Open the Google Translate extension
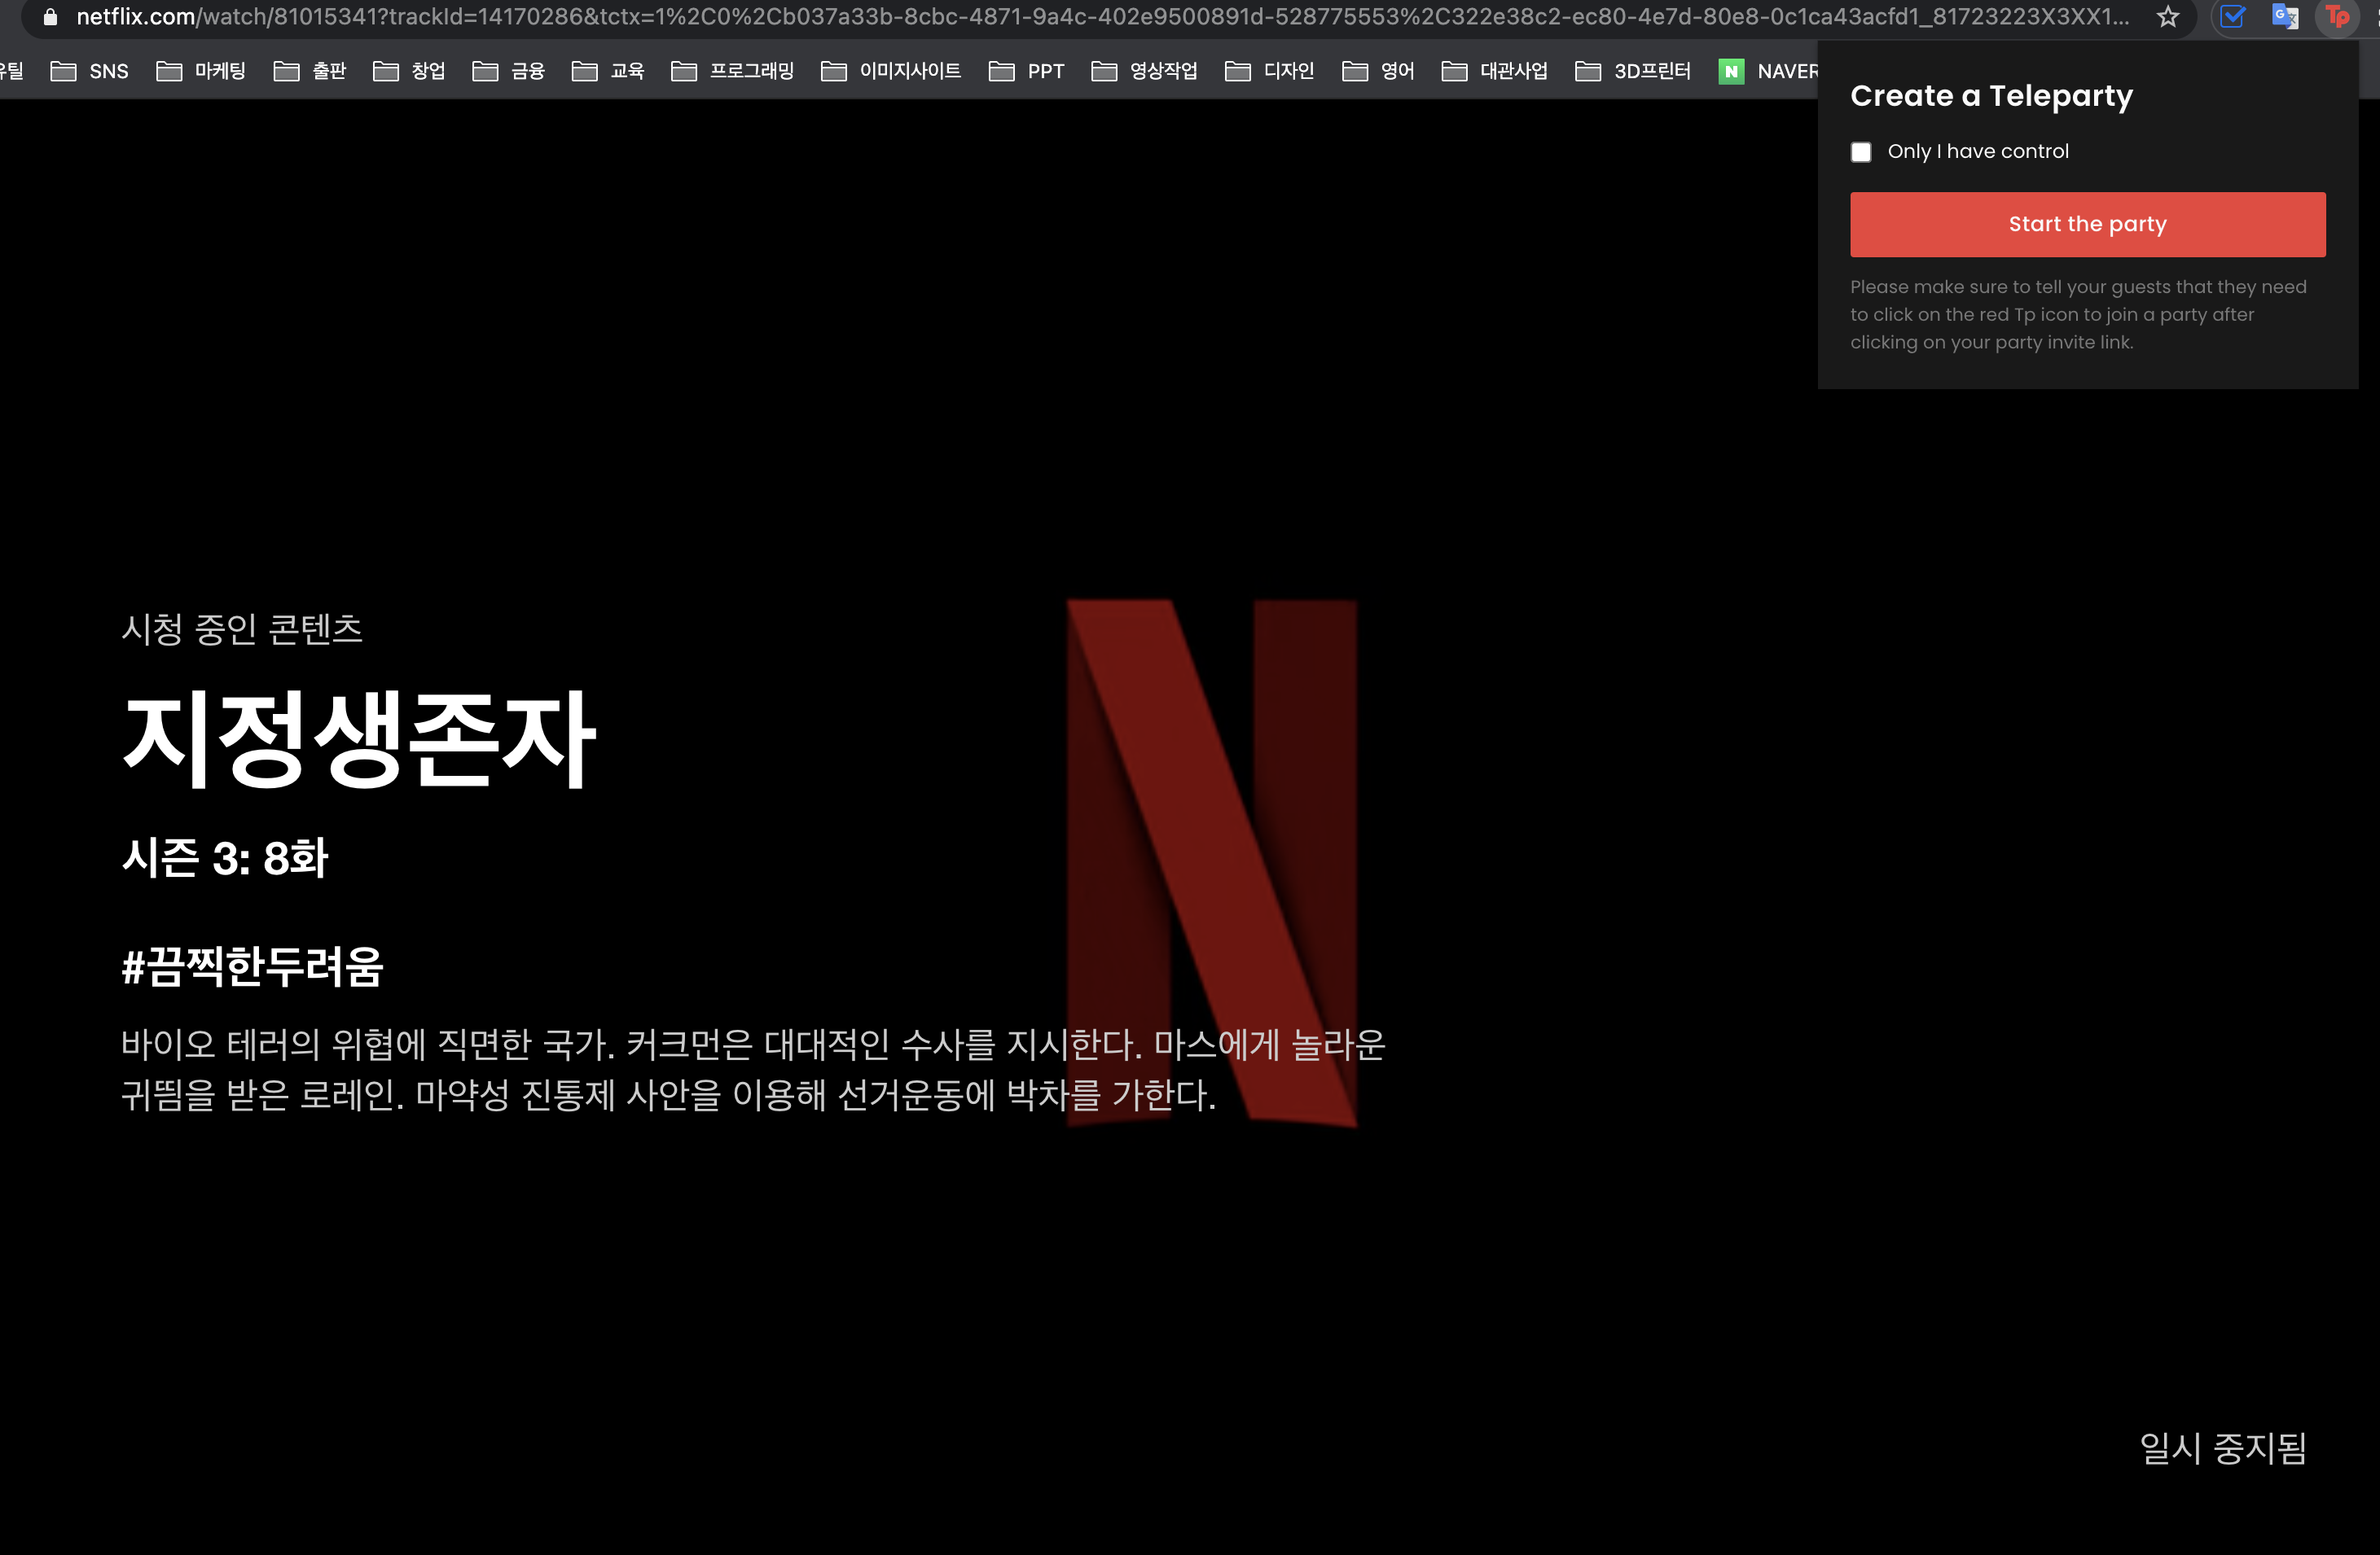The image size is (2380, 1555). tap(2285, 17)
